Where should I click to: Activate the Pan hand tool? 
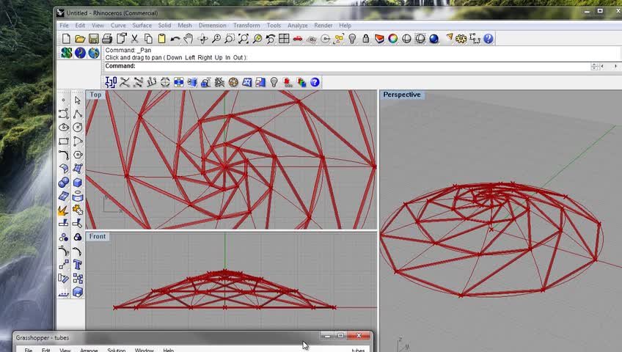coord(189,38)
